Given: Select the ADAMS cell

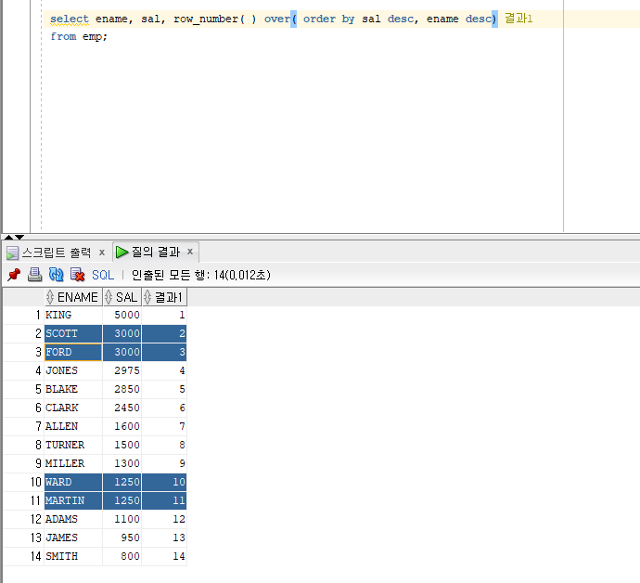Looking at the screenshot, I should pyautogui.click(x=73, y=519).
